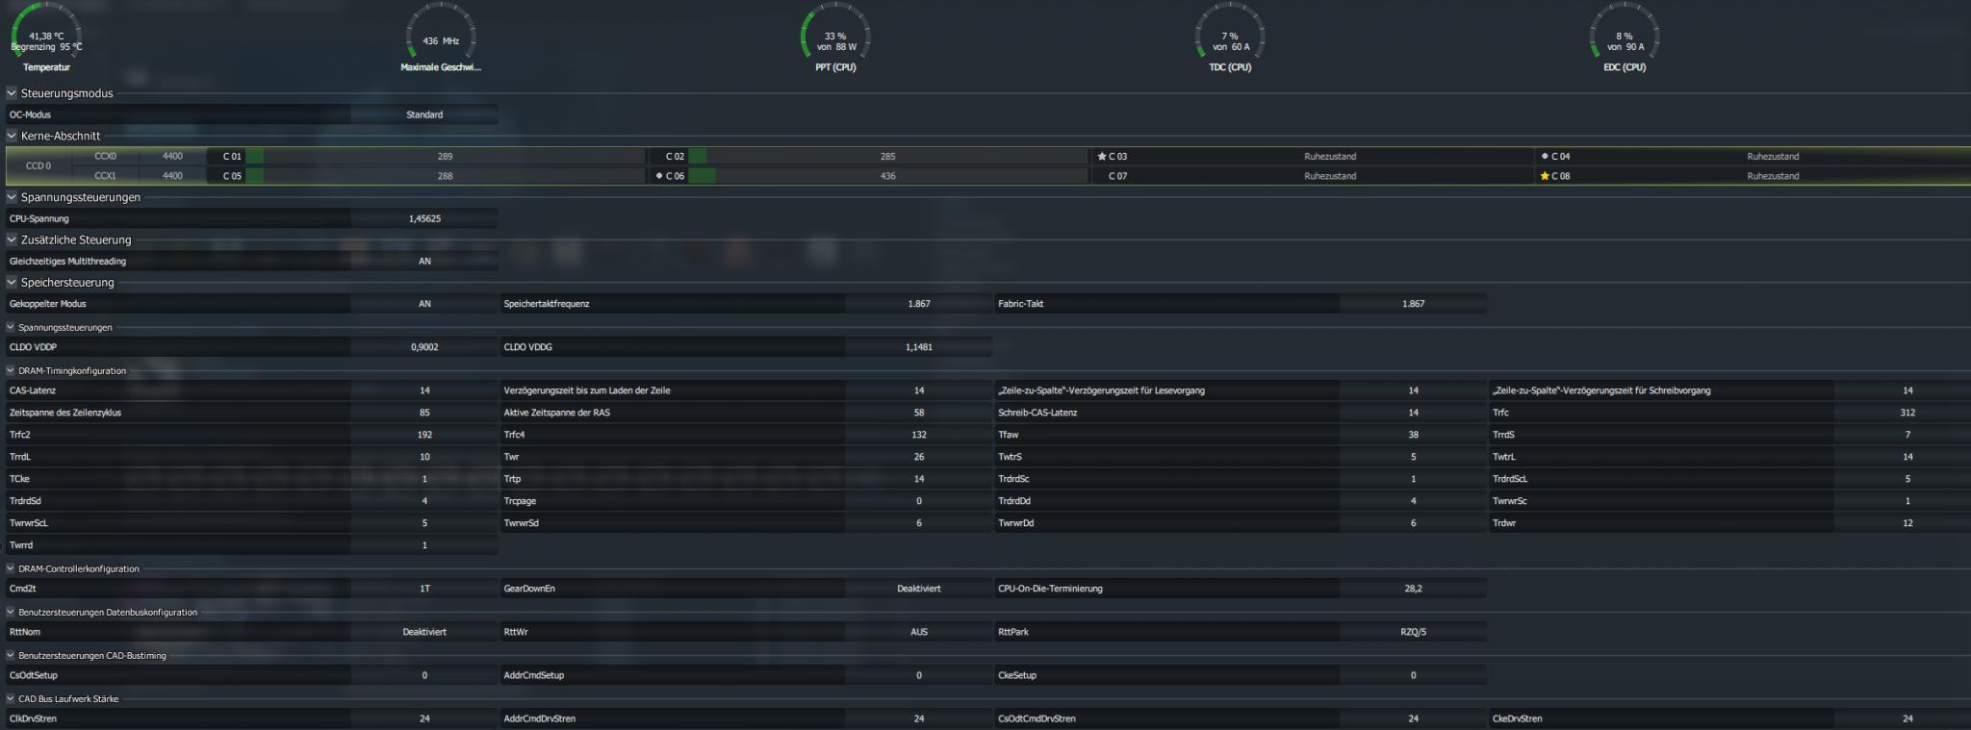Collapse CAD Bus Laufwerk Stärke section
1971x730 pixels.
tap(11, 698)
